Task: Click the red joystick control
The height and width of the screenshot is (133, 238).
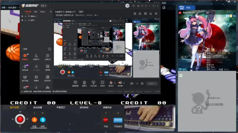Action: 20,119
